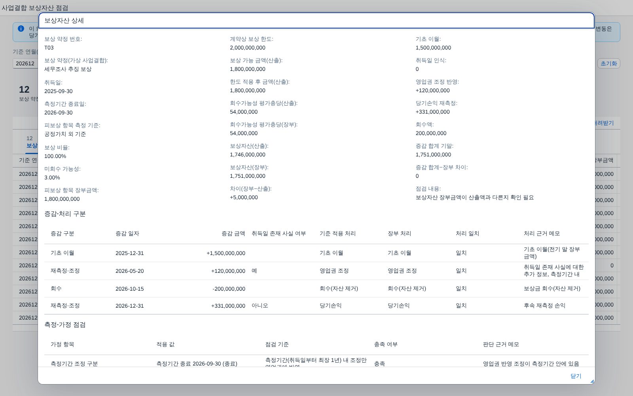Image resolution: width=633 pixels, height=396 pixels.
Task: Click the 아니오 cell in the last adjustment row
Action: pos(260,306)
